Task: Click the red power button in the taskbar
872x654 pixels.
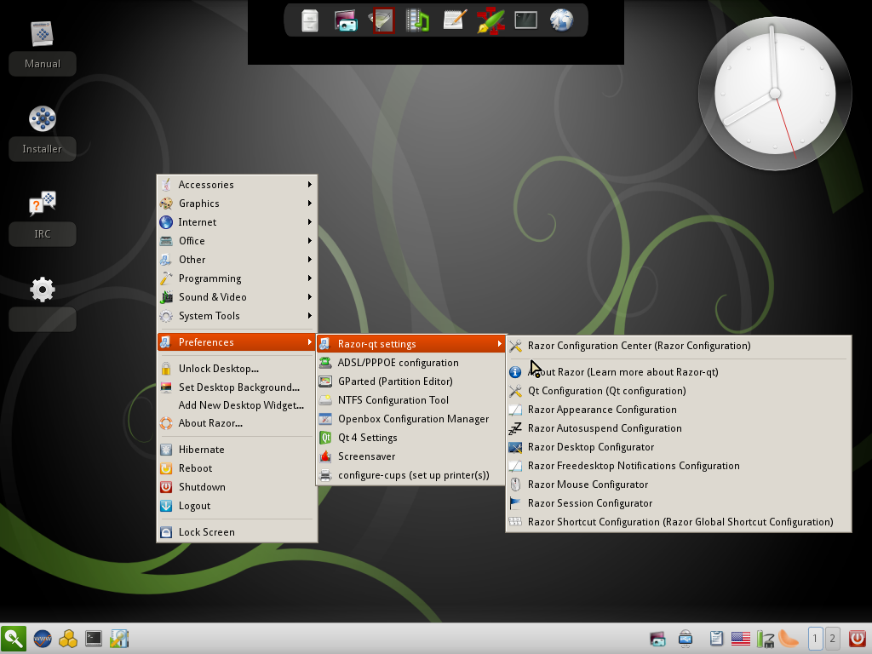Action: point(858,639)
